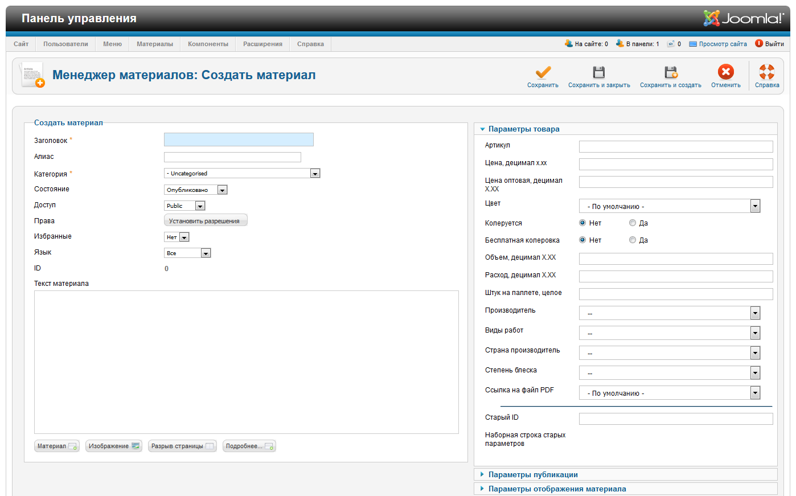
Task: Click into the Текст материала text area
Action: pos(247,362)
